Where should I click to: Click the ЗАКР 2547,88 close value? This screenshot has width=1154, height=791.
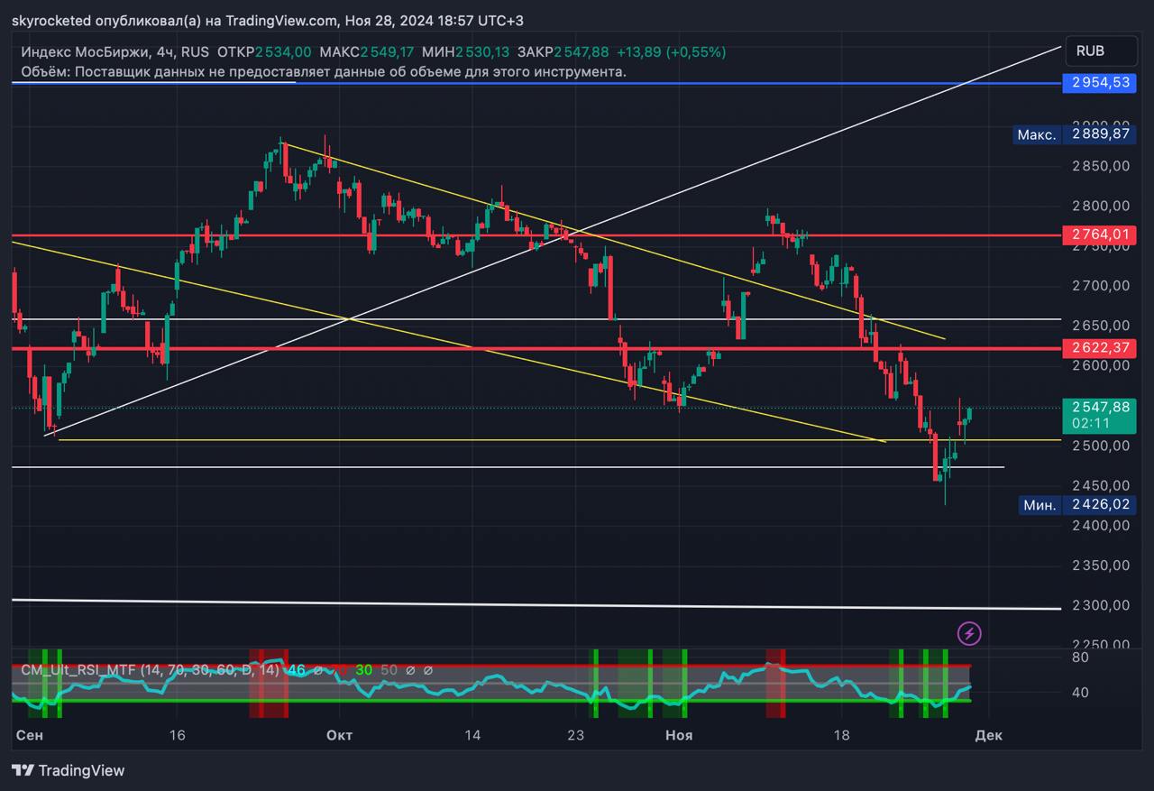563,52
